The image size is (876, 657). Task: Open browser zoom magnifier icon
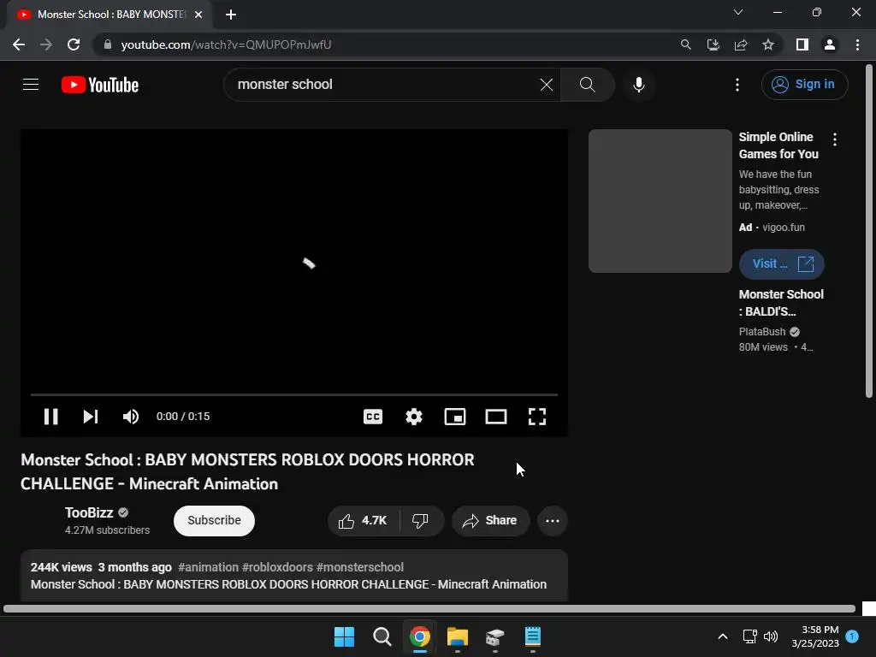[685, 44]
